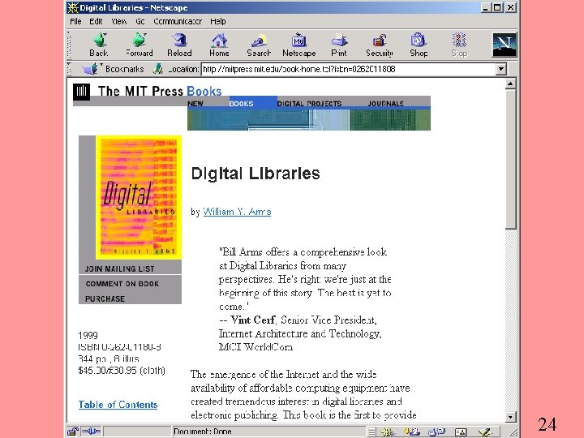The width and height of the screenshot is (584, 438).
Task: Click the '1999' publication year
Action: [88, 335]
